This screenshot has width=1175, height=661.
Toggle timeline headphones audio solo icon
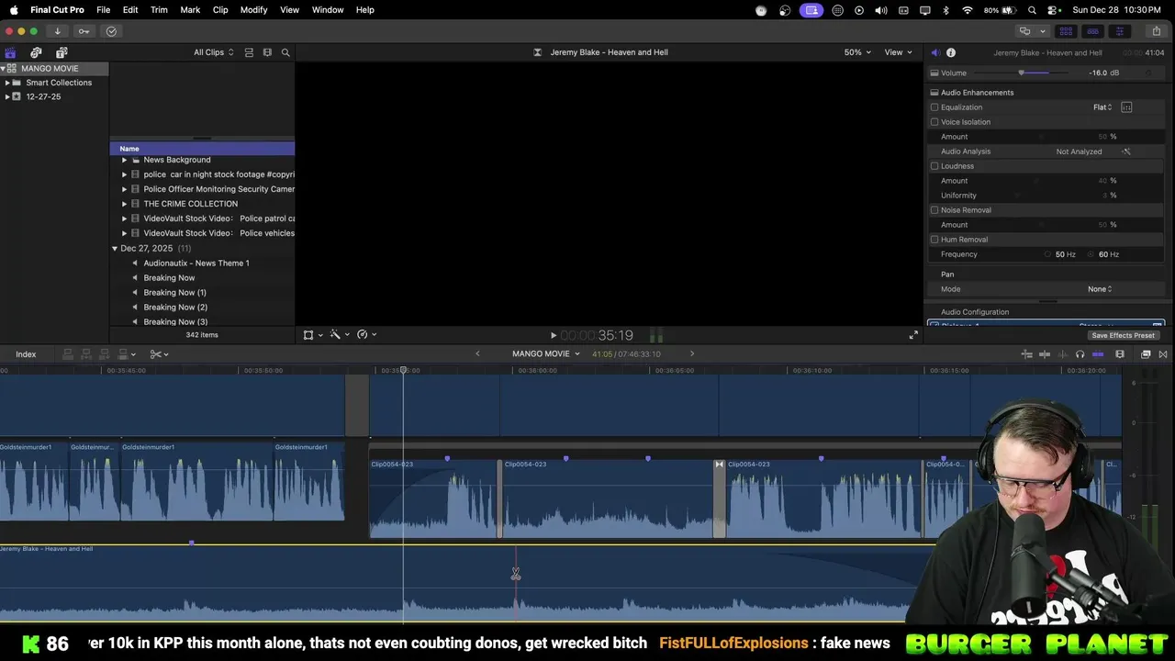coord(1080,354)
